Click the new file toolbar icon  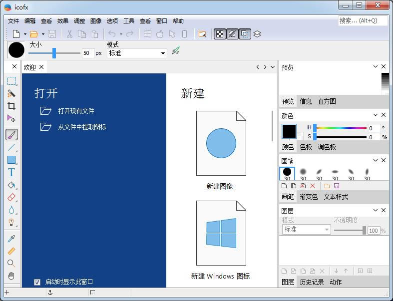(x=16, y=34)
